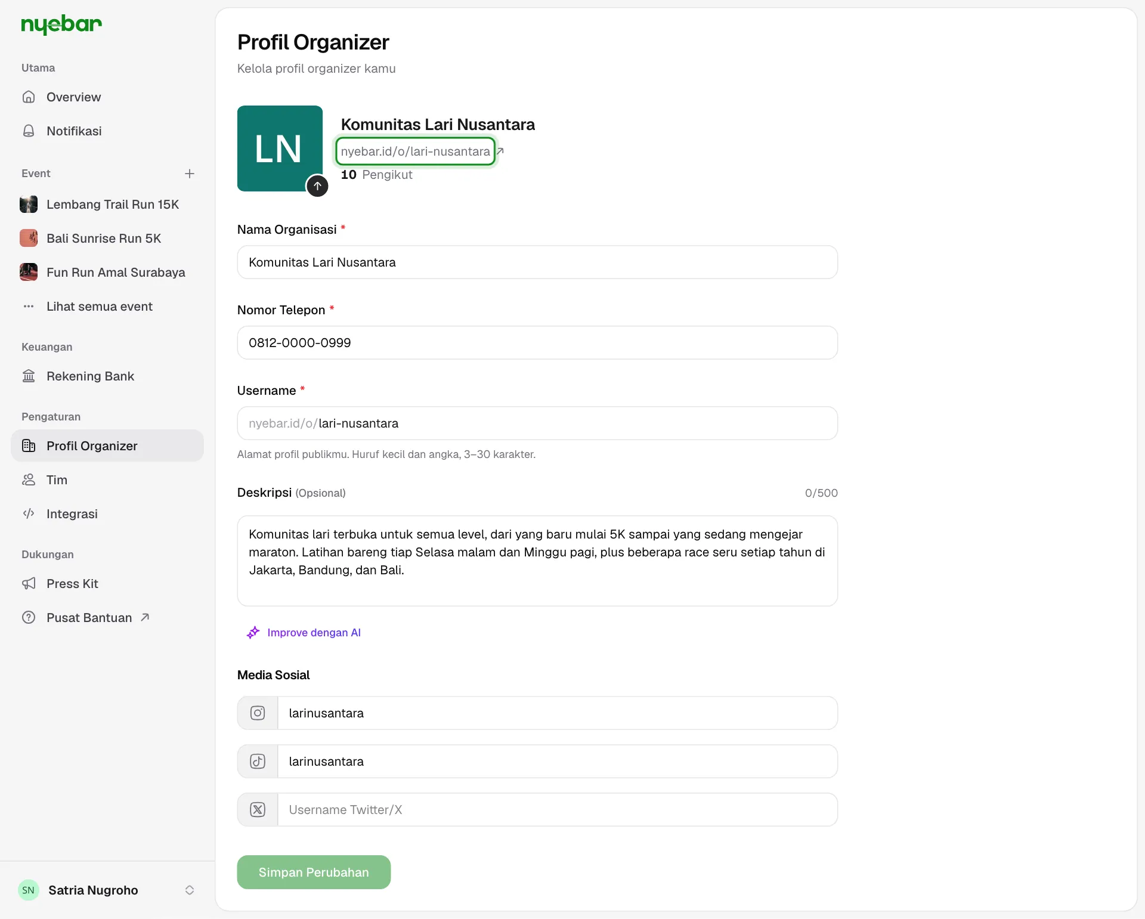Click the Instagram icon

[258, 713]
